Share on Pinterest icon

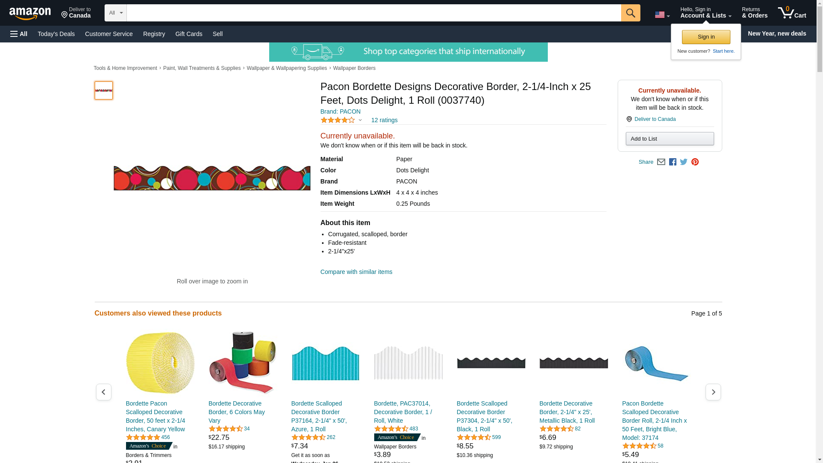(x=695, y=162)
